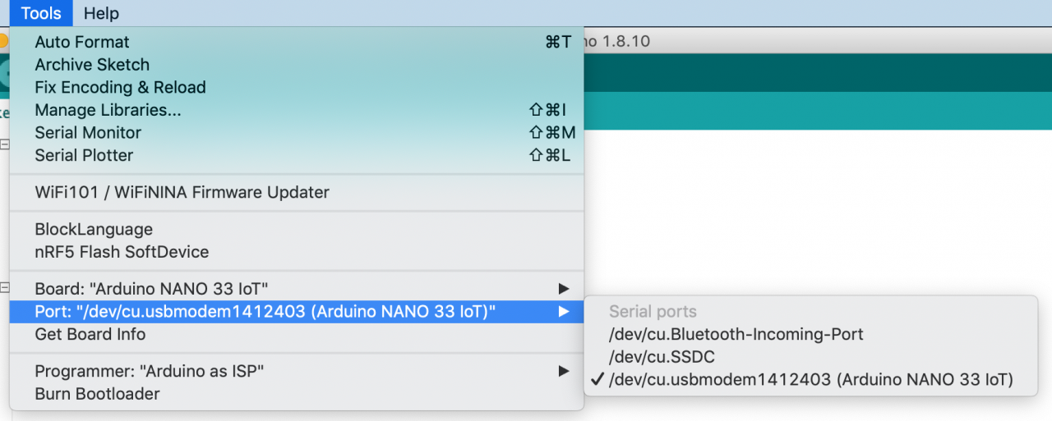Close the open Tools menu in menu bar
This screenshot has height=421, width=1052.
41,13
